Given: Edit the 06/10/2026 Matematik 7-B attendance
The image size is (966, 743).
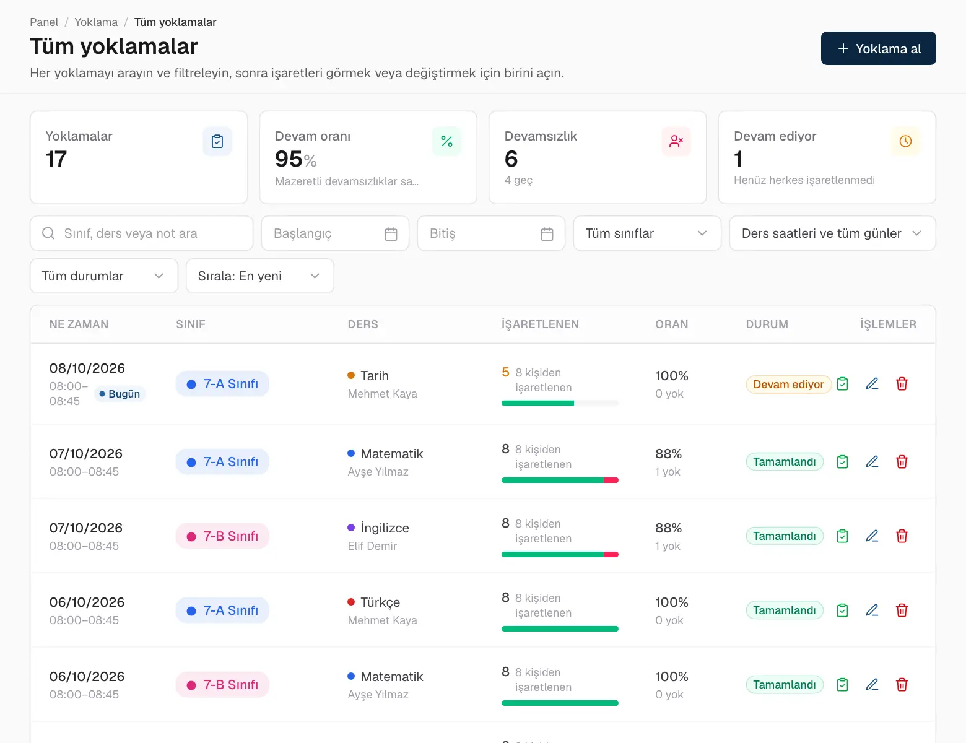Looking at the screenshot, I should pyautogui.click(x=872, y=685).
